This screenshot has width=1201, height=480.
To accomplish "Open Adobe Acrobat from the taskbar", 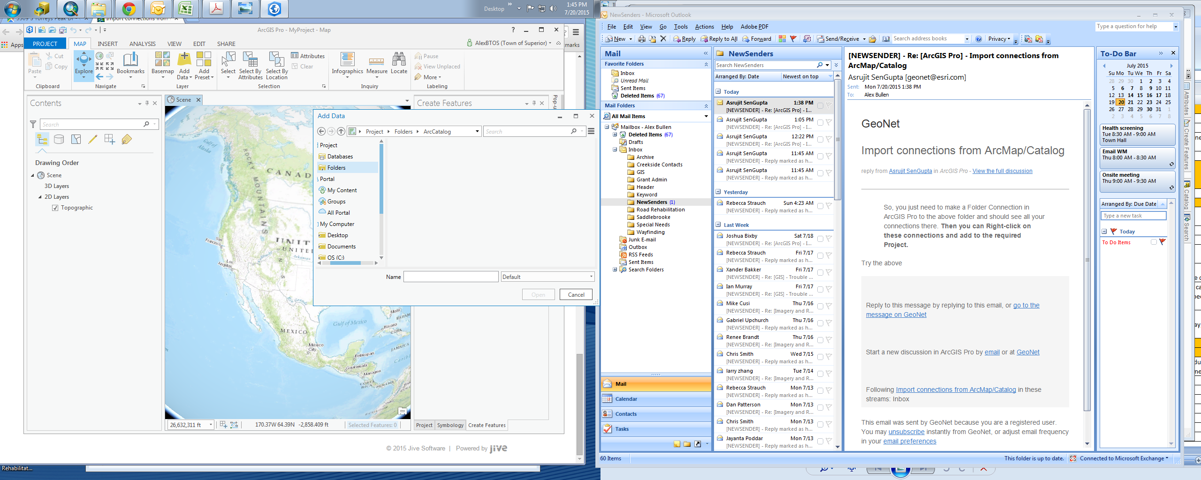I will tap(216, 9).
